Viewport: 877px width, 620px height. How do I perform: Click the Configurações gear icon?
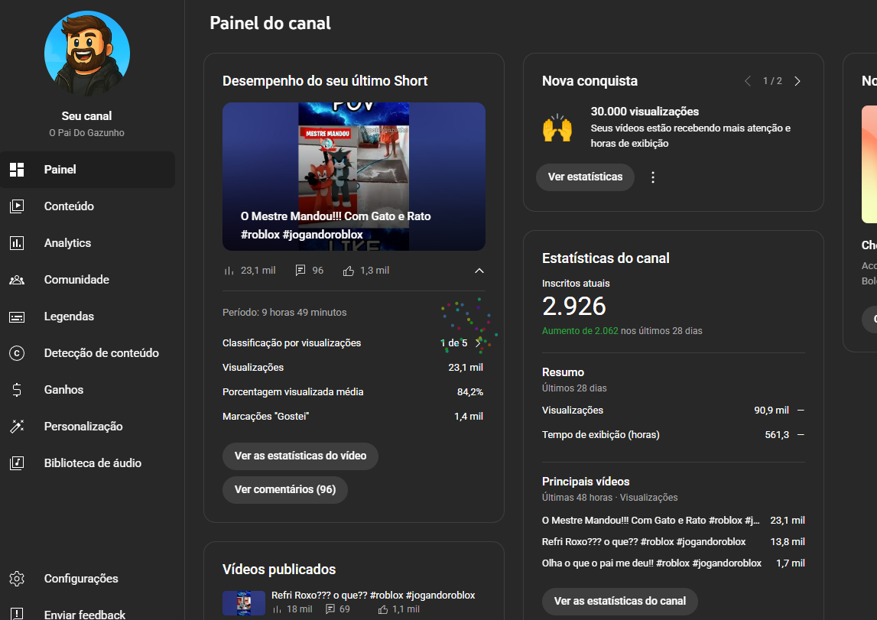pos(17,579)
